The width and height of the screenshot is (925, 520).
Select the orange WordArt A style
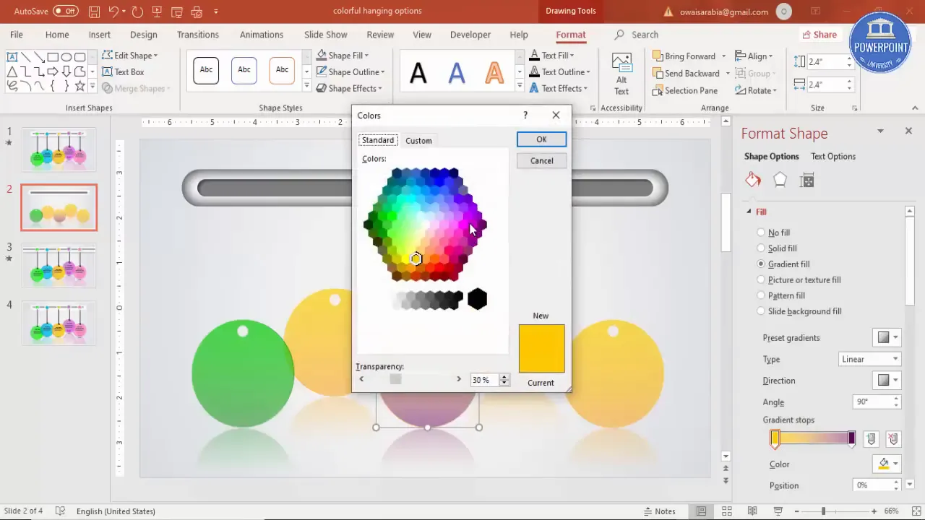coord(494,72)
